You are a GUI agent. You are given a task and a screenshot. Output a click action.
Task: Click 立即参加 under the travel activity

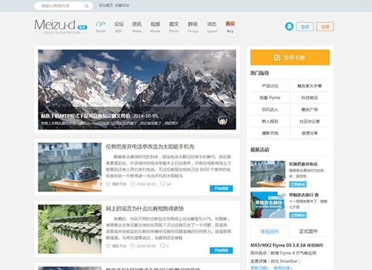[x=298, y=215]
